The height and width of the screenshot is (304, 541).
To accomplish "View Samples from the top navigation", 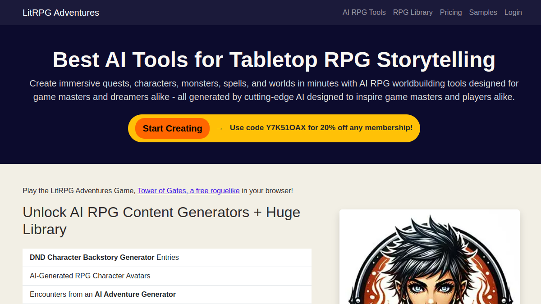I will 483,13.
